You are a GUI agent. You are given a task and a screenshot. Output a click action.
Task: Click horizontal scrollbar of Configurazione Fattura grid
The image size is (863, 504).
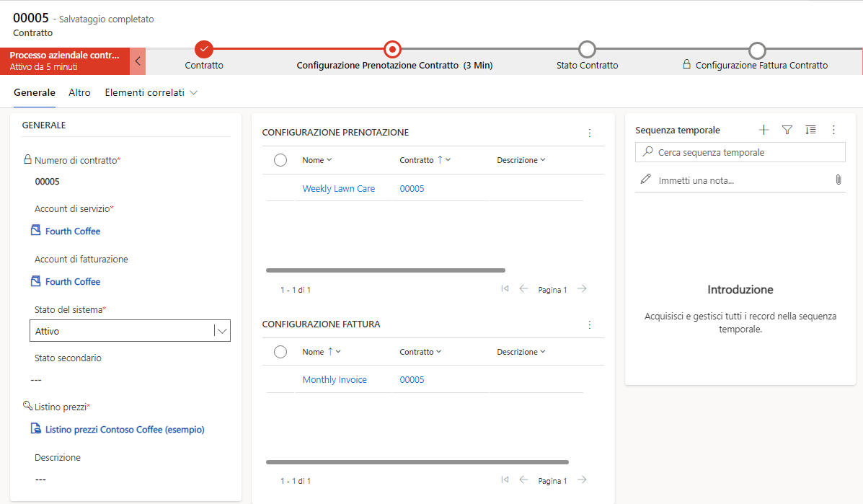click(417, 462)
